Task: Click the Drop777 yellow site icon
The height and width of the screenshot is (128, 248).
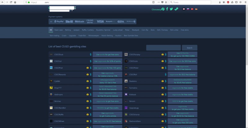Action: coord(51,88)
